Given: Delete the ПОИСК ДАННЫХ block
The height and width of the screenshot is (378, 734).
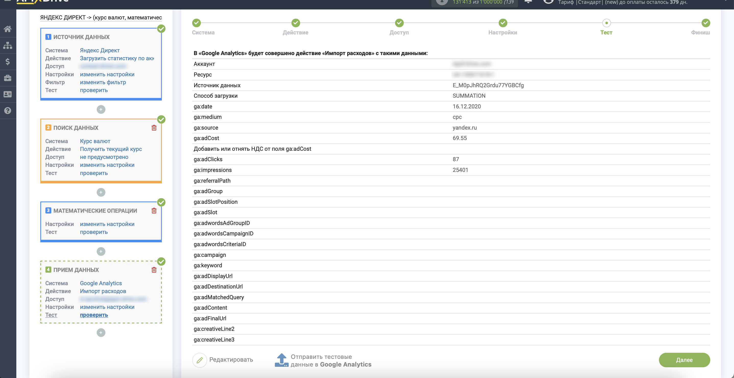Looking at the screenshot, I should [x=154, y=128].
